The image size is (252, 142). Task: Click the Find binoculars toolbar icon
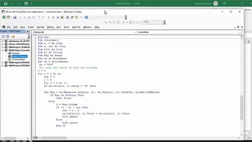tap(33, 17)
